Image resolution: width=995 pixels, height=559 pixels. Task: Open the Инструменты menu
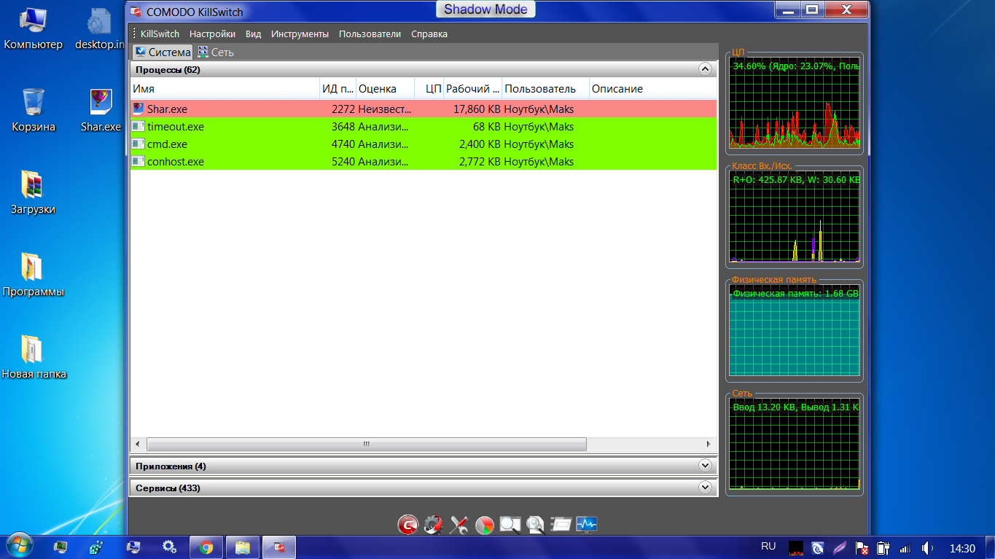(x=300, y=34)
